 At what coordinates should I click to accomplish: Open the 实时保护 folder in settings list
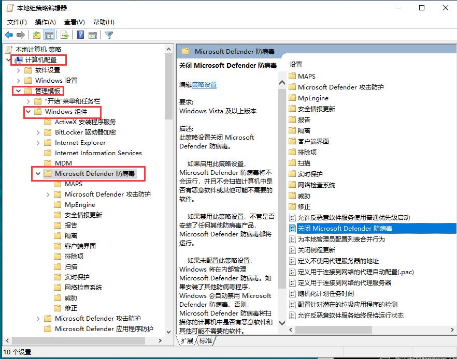click(310, 174)
